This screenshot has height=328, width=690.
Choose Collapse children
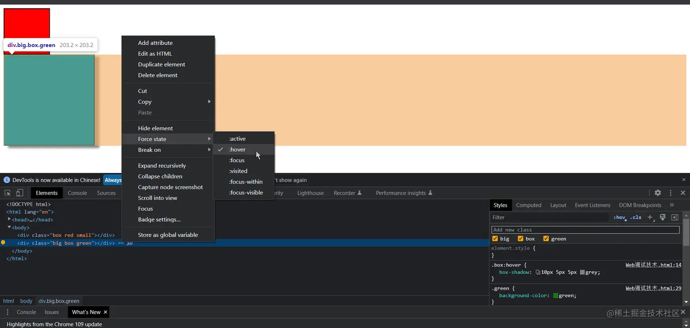click(168, 176)
